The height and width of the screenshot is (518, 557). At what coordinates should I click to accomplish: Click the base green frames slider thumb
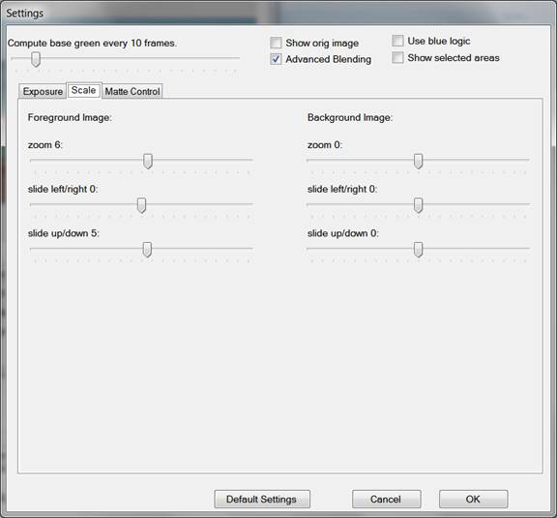pyautogui.click(x=35, y=59)
